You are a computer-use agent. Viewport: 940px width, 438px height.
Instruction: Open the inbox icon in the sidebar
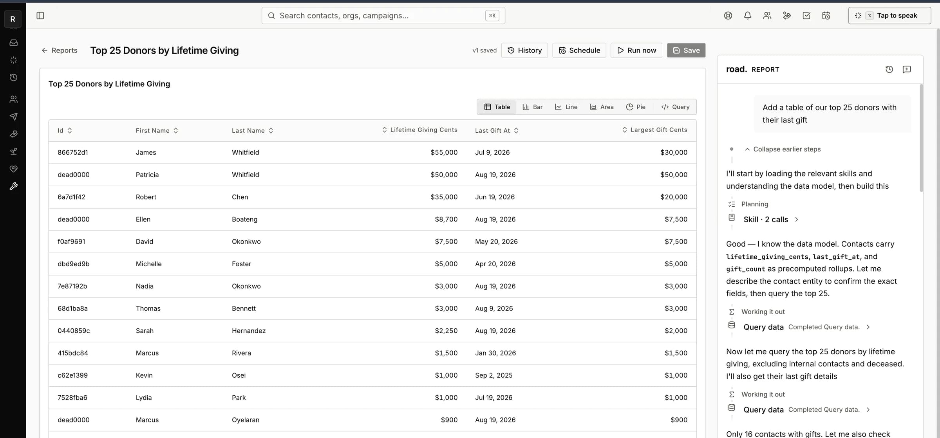13,43
